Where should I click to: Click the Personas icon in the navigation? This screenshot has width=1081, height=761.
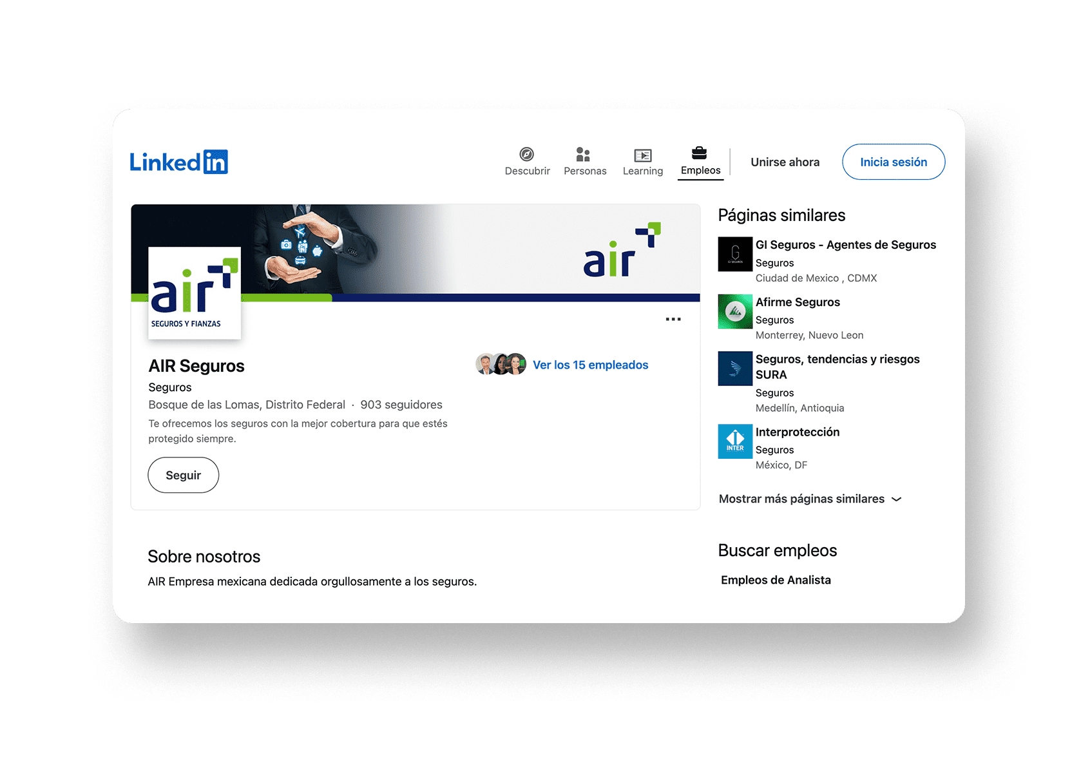[x=584, y=155]
